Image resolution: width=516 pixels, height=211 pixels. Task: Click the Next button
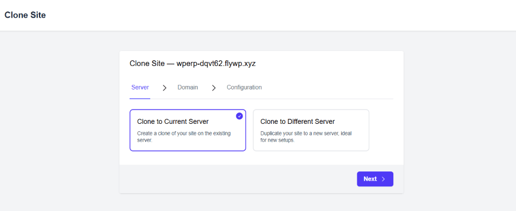375,179
